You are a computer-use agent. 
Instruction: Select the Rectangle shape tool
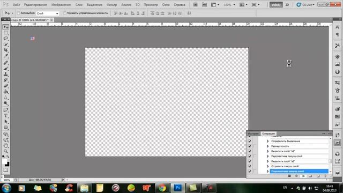(x=6, y=127)
